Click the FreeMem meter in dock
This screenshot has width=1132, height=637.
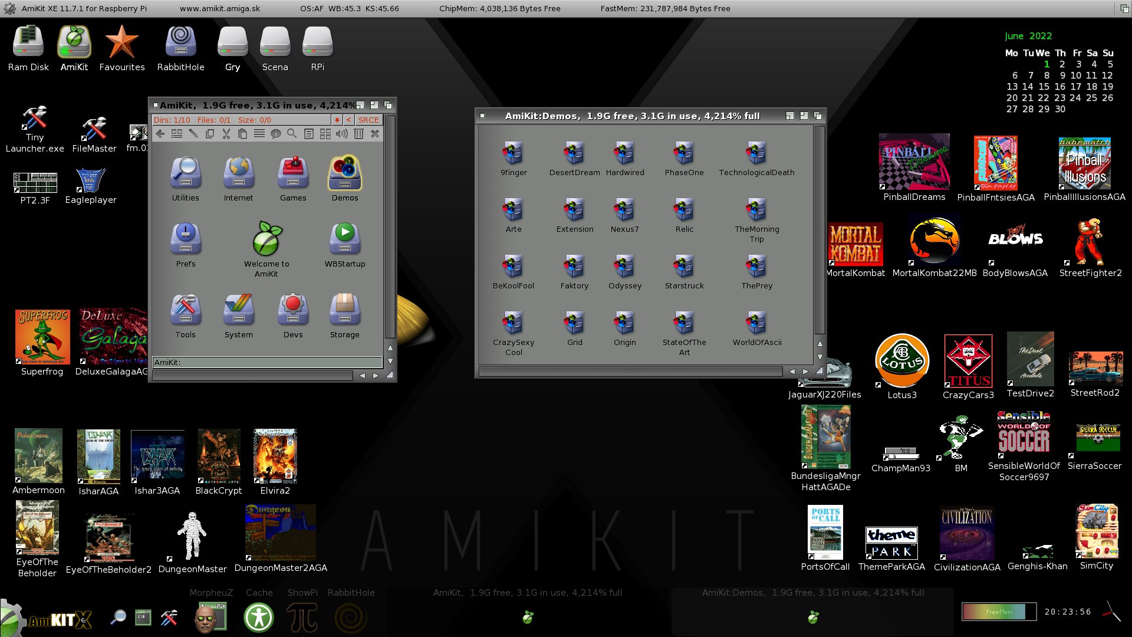(x=999, y=612)
